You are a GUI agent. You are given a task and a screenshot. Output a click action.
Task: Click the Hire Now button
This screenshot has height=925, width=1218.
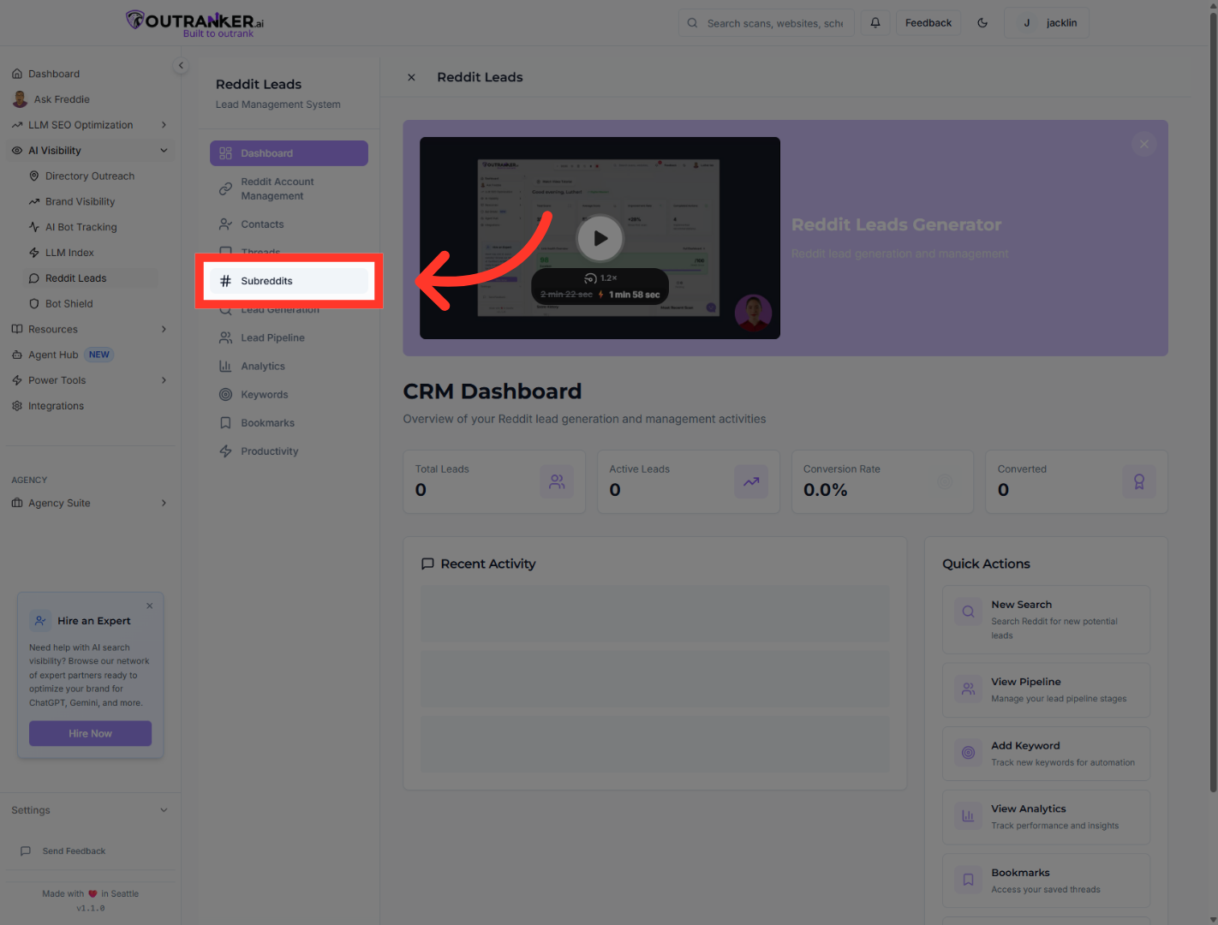90,733
